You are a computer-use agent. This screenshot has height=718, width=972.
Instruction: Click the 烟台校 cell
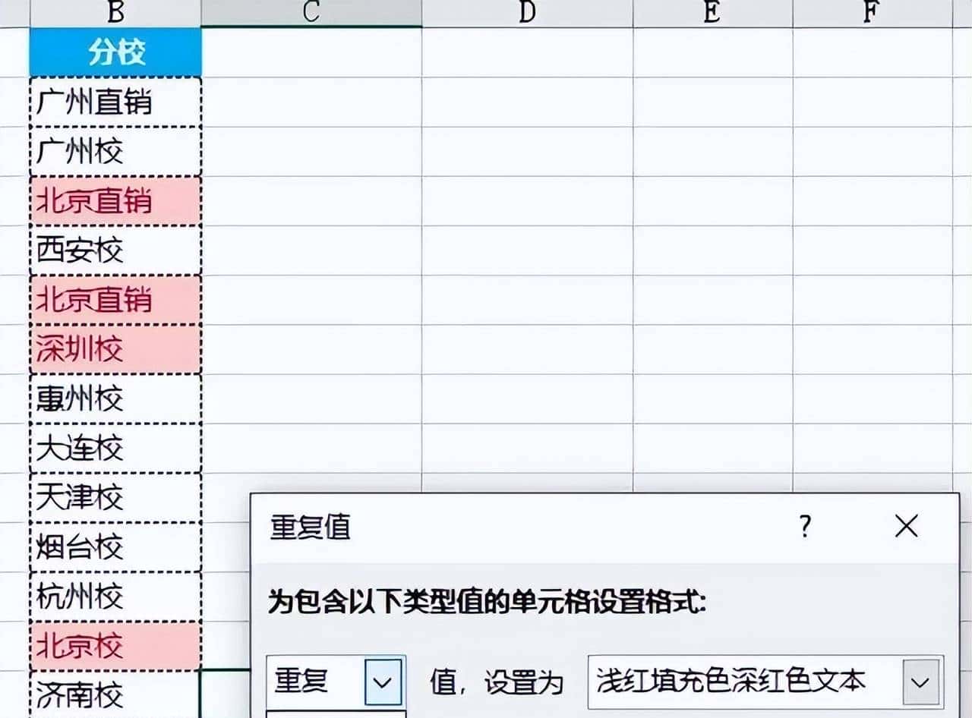click(x=114, y=546)
